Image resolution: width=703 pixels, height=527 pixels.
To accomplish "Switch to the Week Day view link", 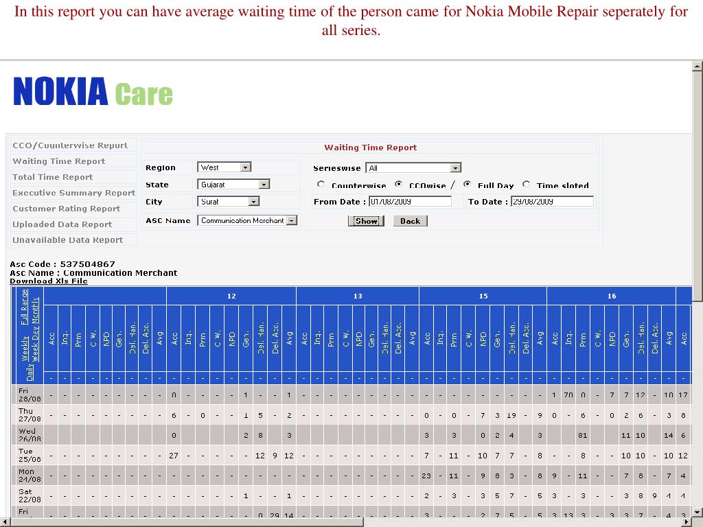I will pos(35,344).
